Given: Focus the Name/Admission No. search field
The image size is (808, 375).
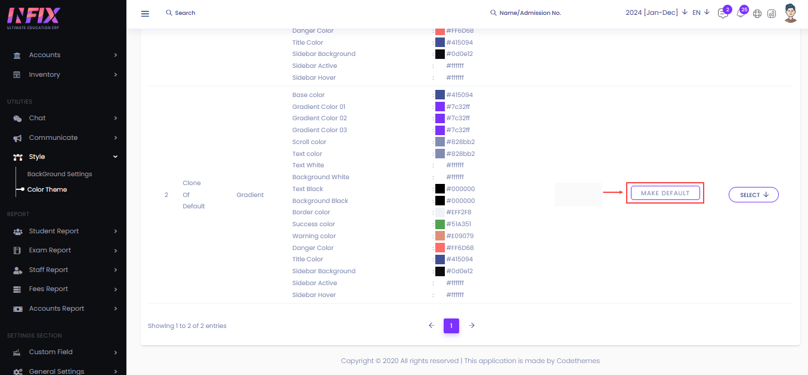Looking at the screenshot, I should (x=530, y=12).
